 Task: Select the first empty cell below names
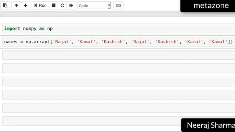[119, 55]
